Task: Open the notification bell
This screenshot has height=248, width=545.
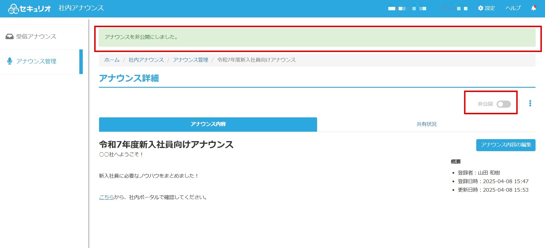Action: pos(534,8)
